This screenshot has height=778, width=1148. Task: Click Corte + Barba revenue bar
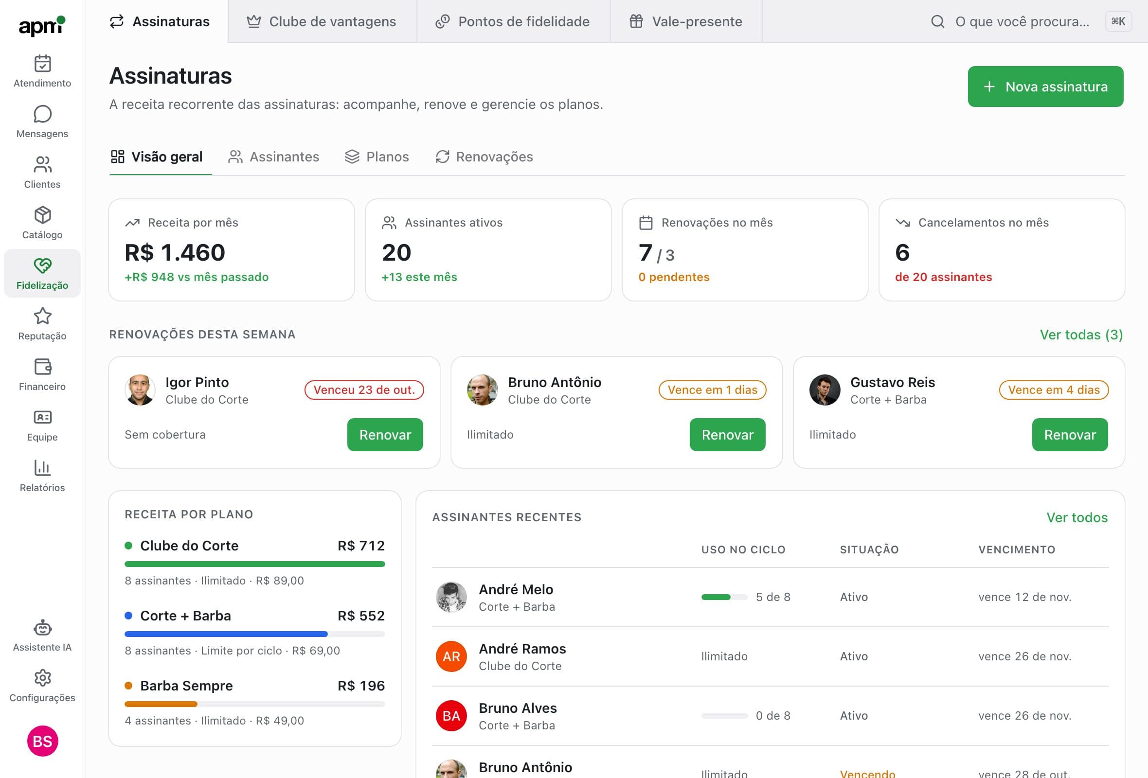point(254,634)
